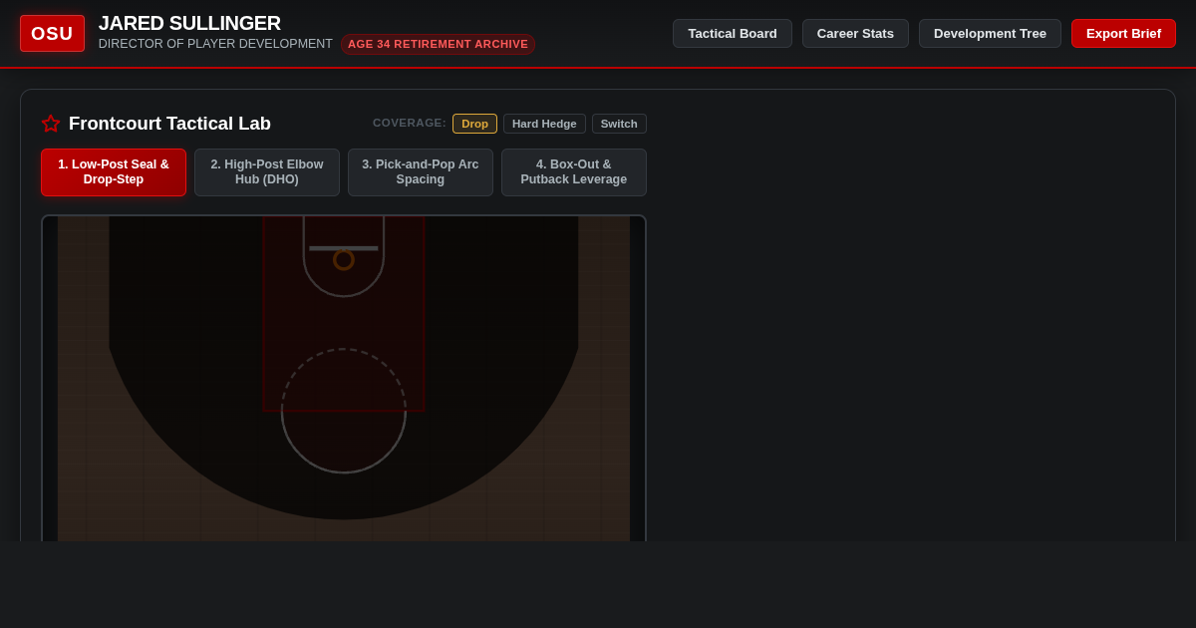Open Career Stats
1196x628 pixels.
coord(855,33)
